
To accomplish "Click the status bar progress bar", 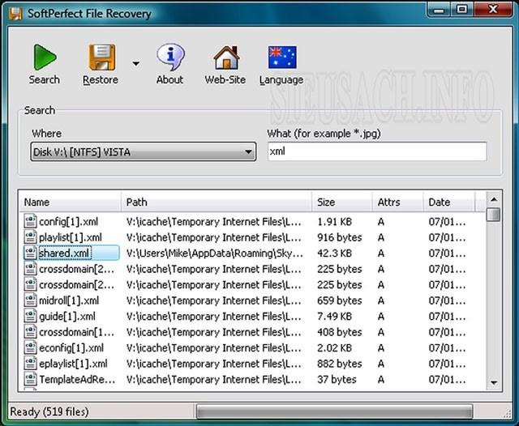I will [334, 411].
